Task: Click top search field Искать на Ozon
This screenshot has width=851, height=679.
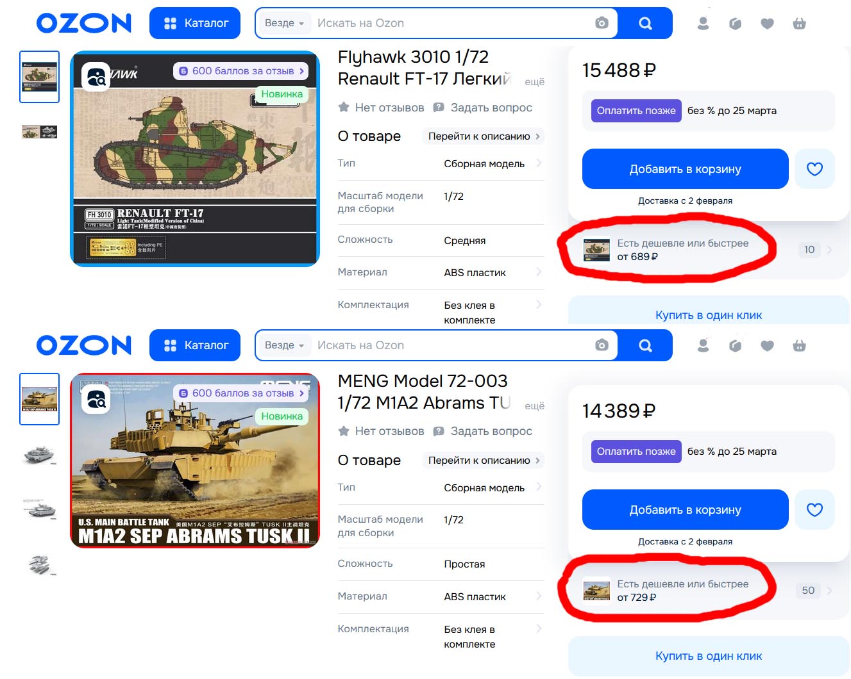Action: pyautogui.click(x=452, y=23)
